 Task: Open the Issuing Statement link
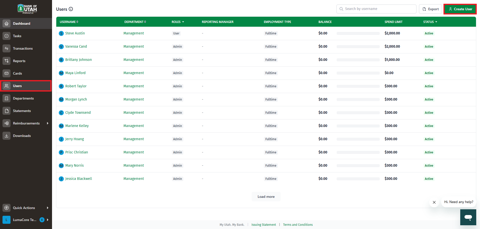coord(264,225)
